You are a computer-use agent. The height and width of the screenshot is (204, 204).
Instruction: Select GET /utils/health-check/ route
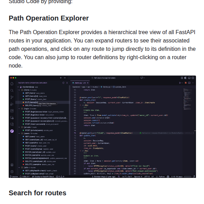(x=43, y=171)
